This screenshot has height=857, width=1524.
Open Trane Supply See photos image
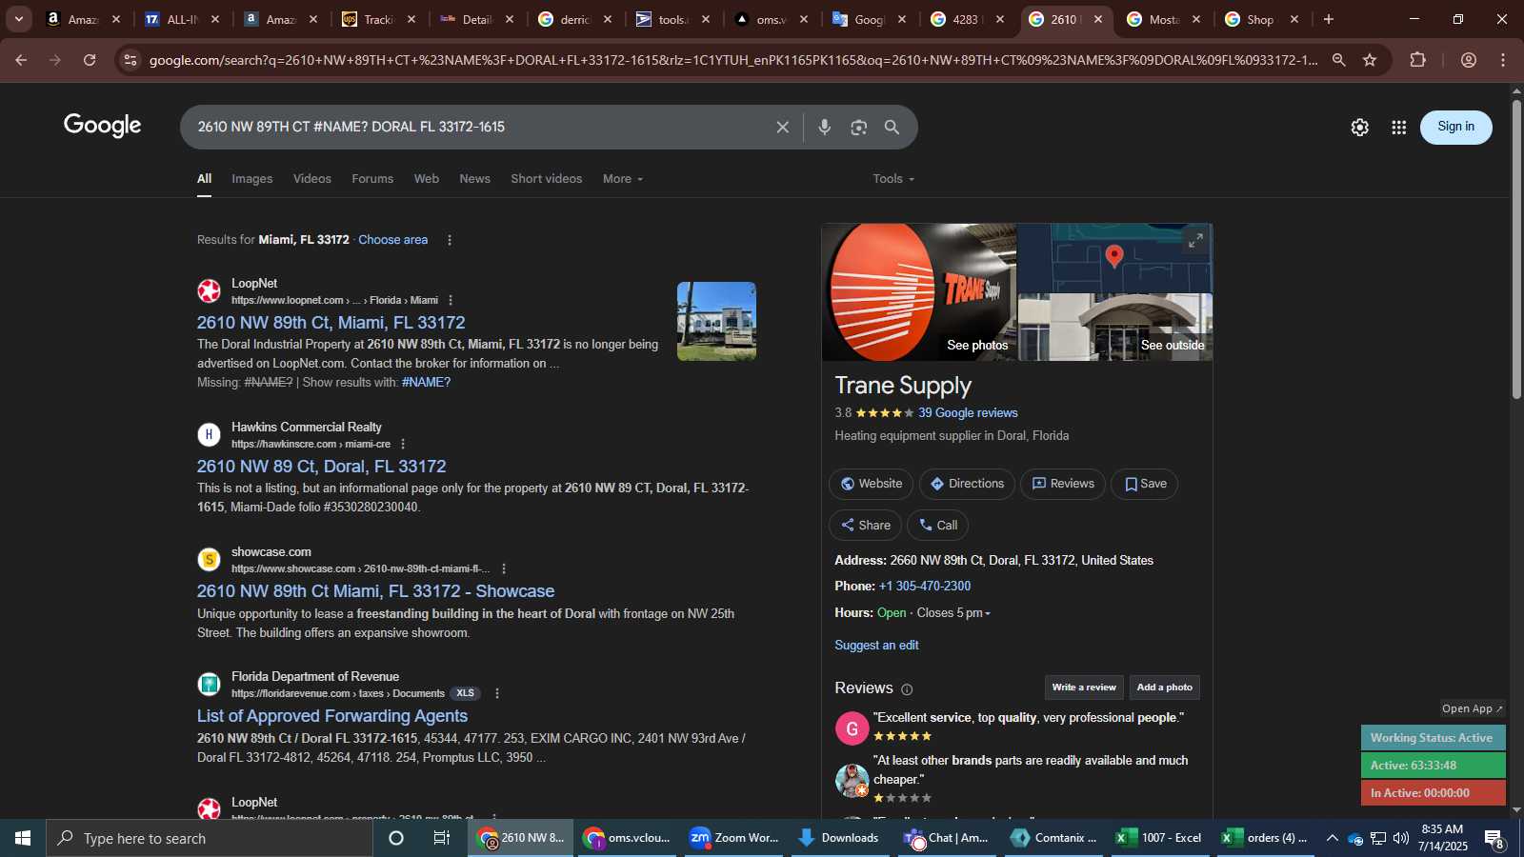click(919, 292)
